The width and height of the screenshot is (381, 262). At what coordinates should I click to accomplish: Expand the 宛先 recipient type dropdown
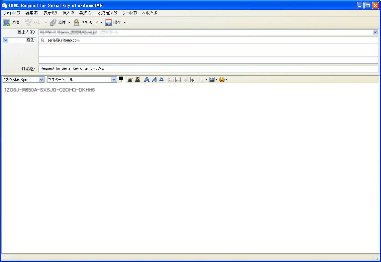pyautogui.click(x=6, y=40)
